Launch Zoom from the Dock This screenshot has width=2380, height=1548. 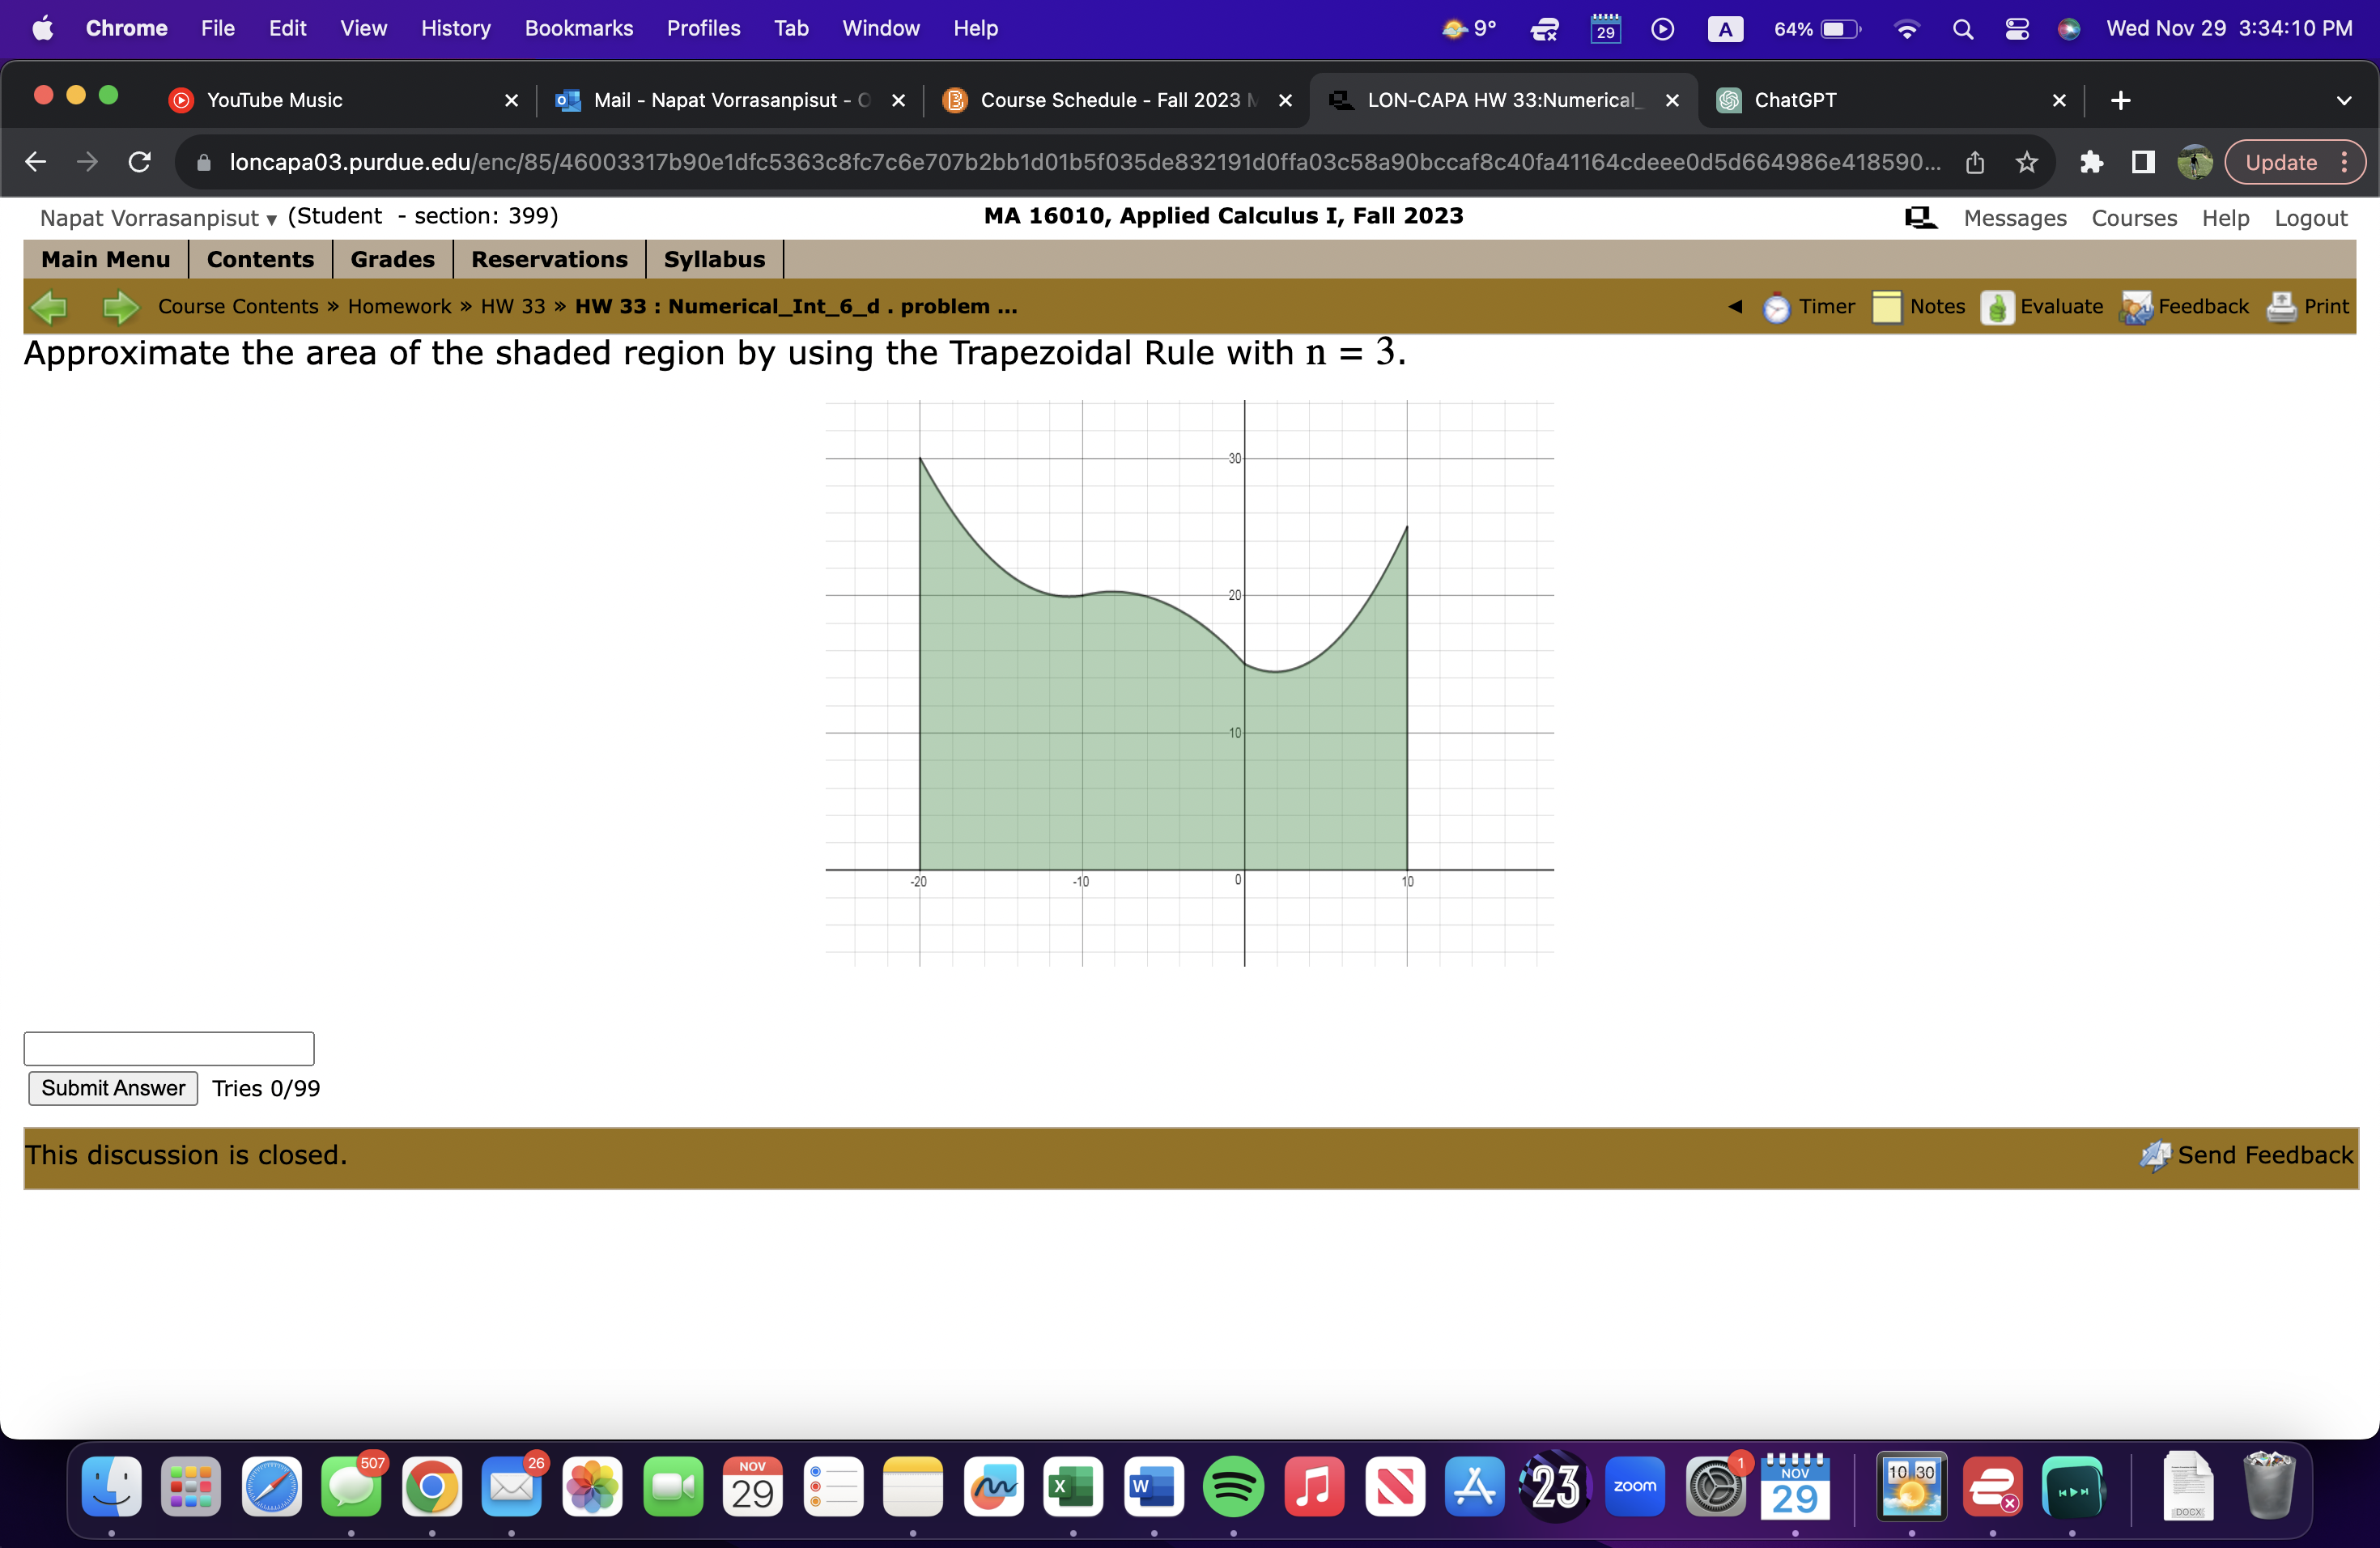pyautogui.click(x=1635, y=1487)
